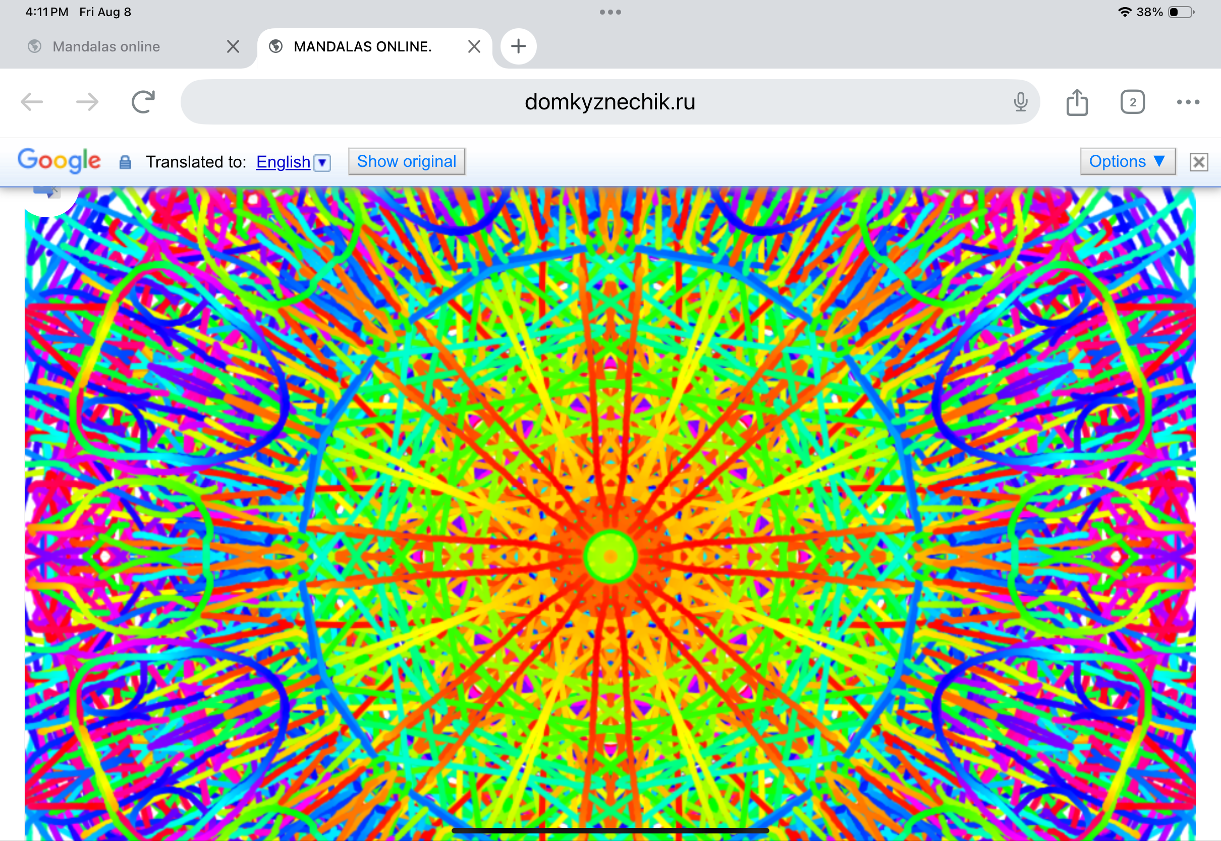Go forward to the next page
This screenshot has width=1221, height=841.
point(87,102)
